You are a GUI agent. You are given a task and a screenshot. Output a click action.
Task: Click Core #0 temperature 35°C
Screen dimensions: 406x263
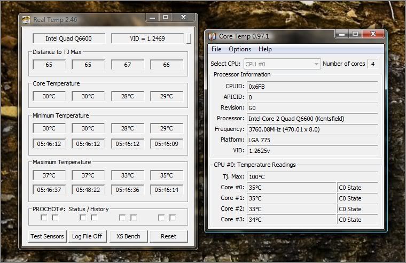click(291, 188)
